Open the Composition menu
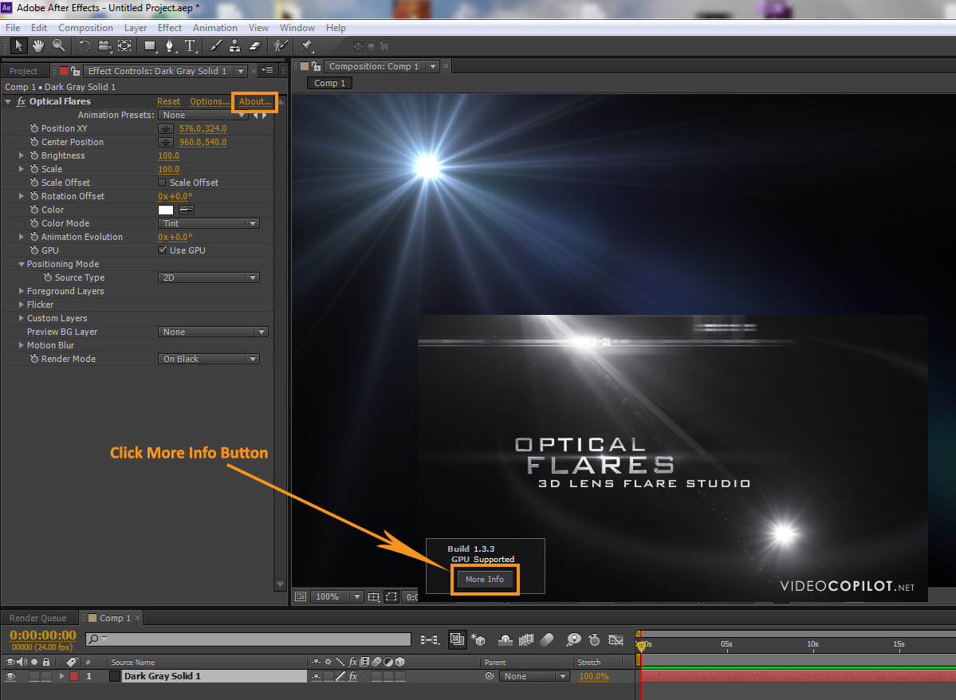This screenshot has height=700, width=956. click(x=85, y=27)
